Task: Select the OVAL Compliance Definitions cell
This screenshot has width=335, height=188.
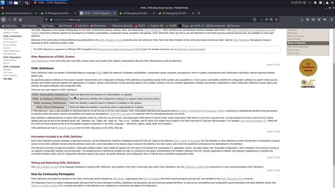Action: pyautogui.click(x=50, y=99)
